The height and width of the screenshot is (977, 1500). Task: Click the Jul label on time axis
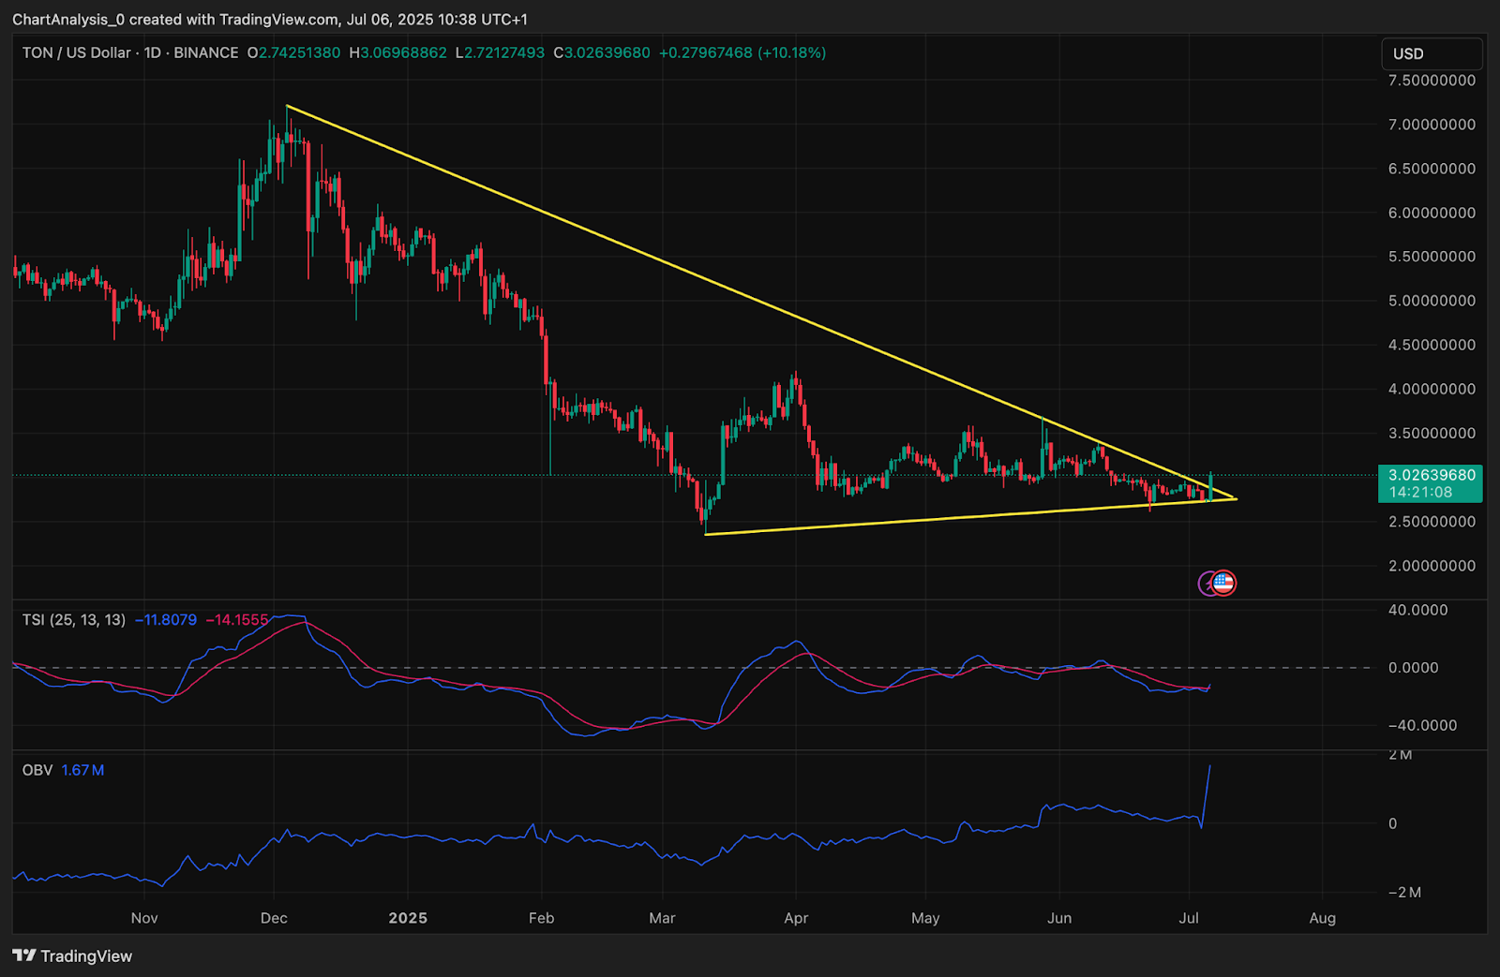(x=1189, y=918)
